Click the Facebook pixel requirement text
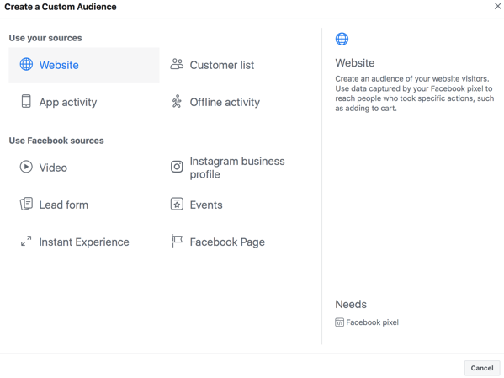Screen dimensions: 504x378 372,322
